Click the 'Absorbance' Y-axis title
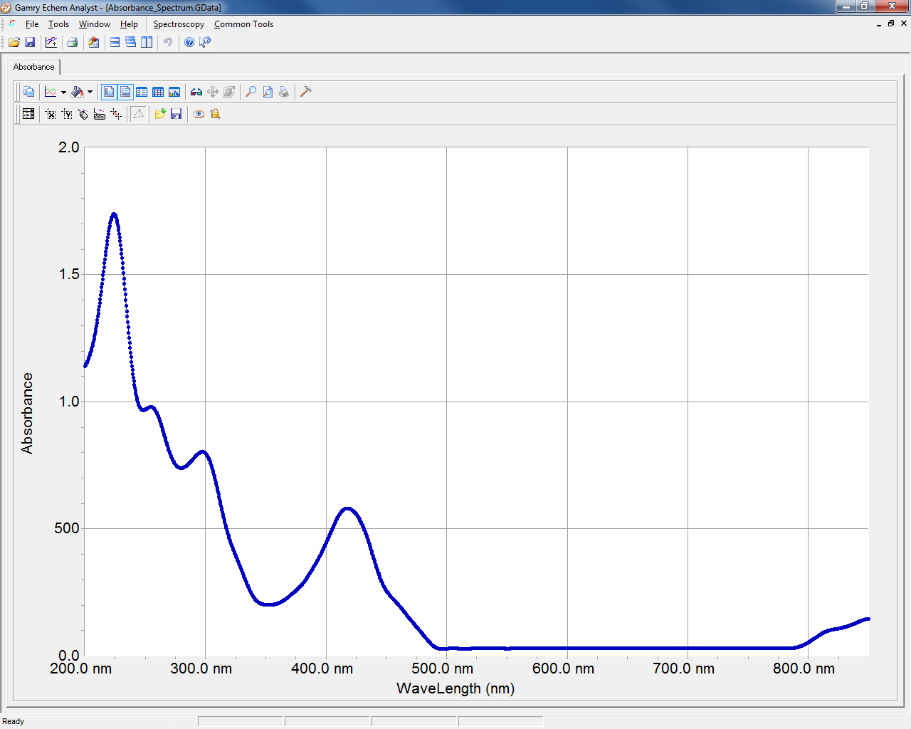Screen dimensions: 911x729 coord(27,414)
